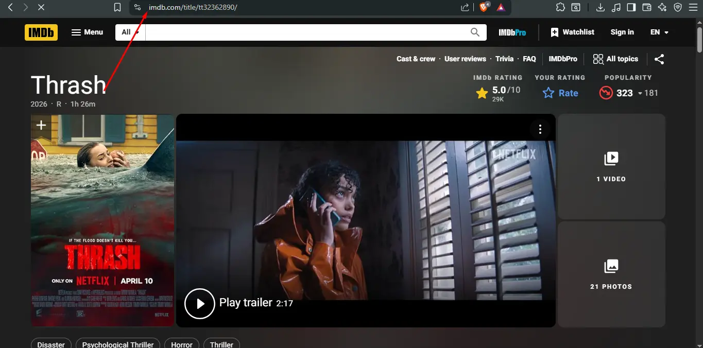The image size is (703, 348).
Task: Open the tab search icon
Action: click(576, 7)
